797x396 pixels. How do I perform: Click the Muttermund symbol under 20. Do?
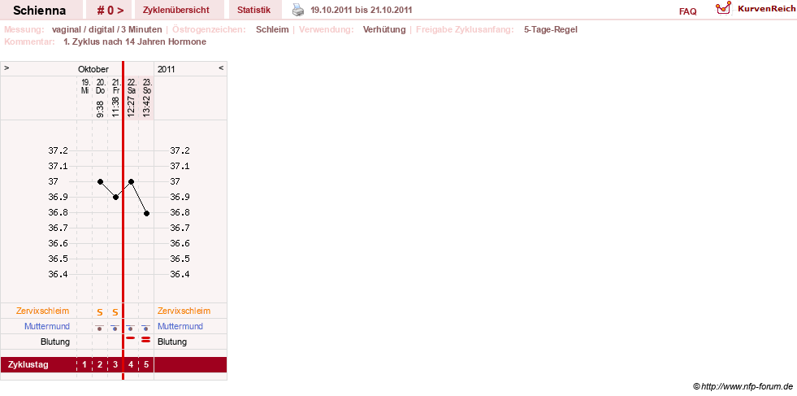100,327
